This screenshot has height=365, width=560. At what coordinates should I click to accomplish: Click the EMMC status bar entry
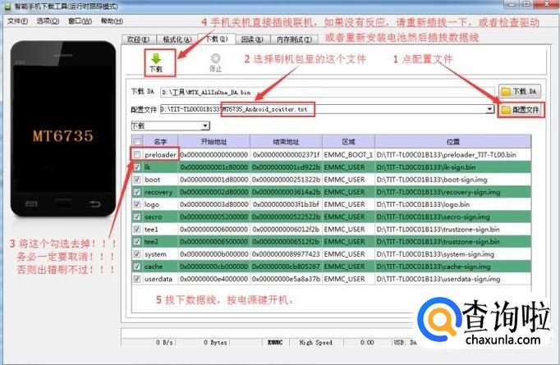(275, 342)
